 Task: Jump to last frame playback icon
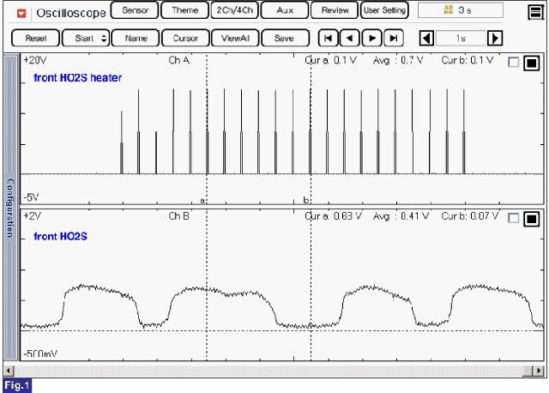[394, 38]
